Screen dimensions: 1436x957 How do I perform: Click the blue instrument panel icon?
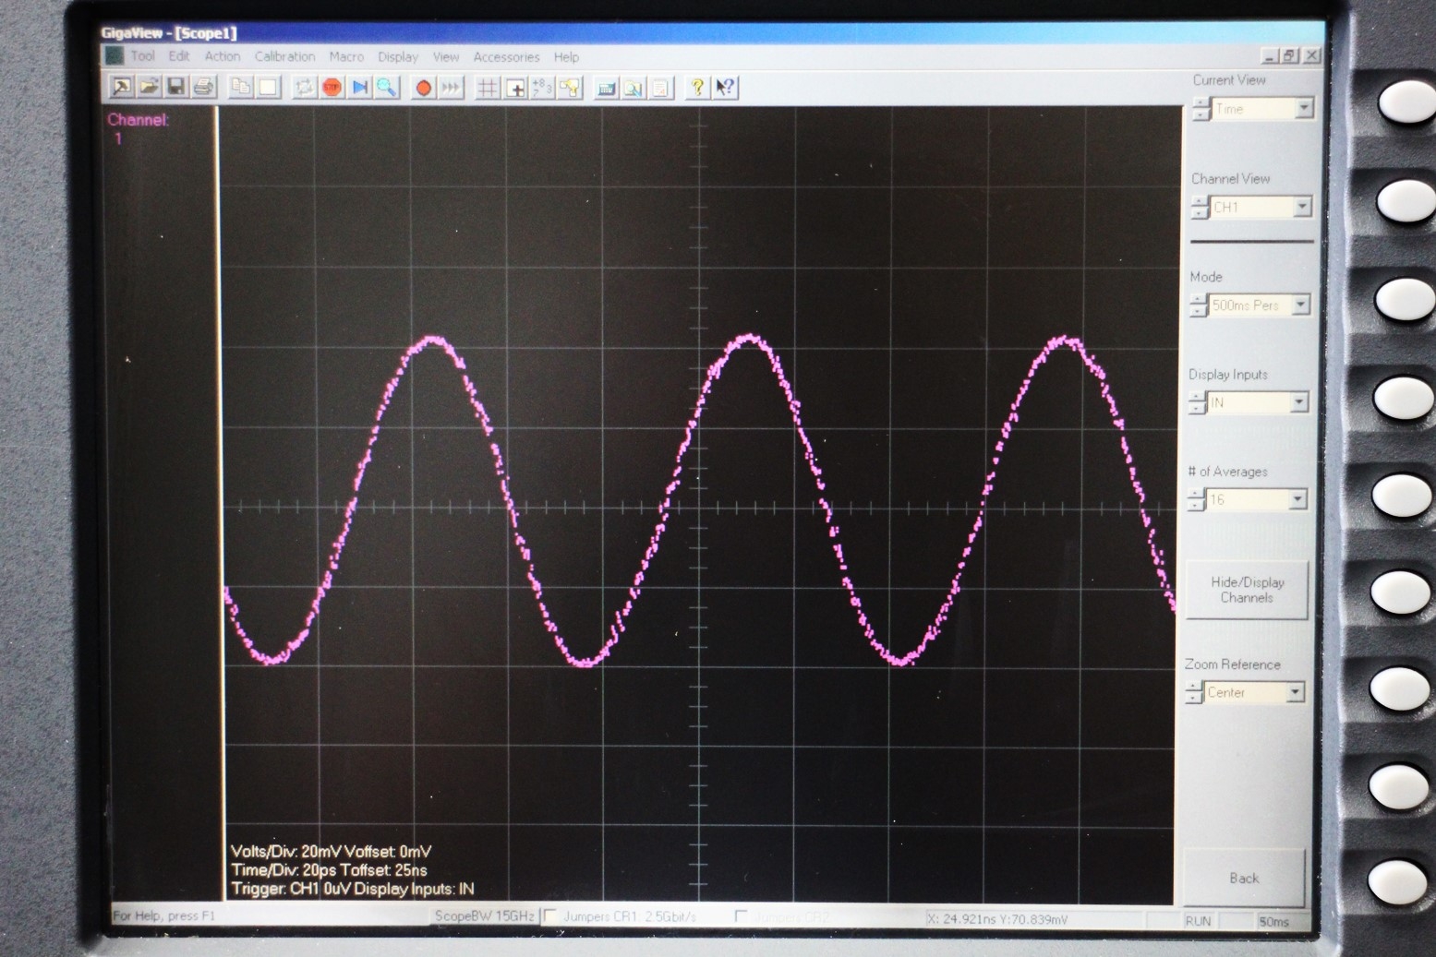(606, 89)
